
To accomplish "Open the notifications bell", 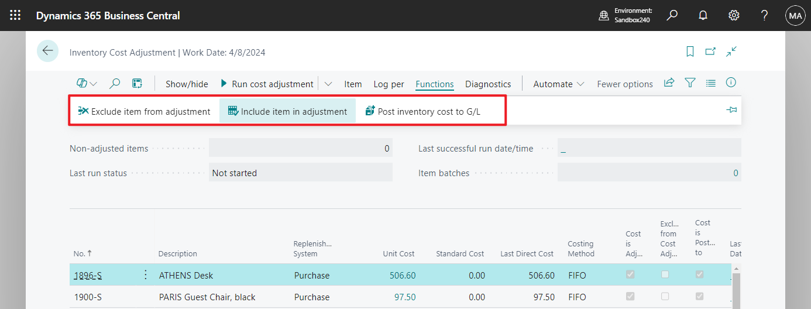I will [x=703, y=16].
